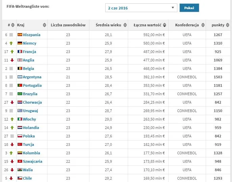Click the Swiss flag icon beside Szwajcaria
Screen dimensions: 232x182
click(x=20, y=161)
